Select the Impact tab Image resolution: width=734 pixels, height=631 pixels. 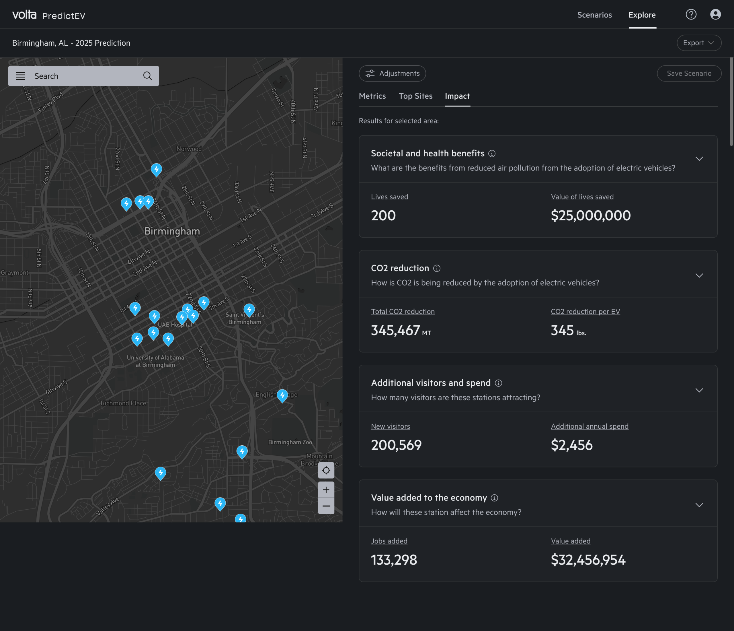(x=457, y=96)
